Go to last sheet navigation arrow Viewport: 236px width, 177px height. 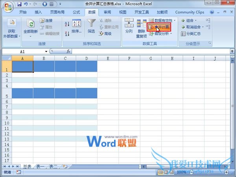coord(17,166)
